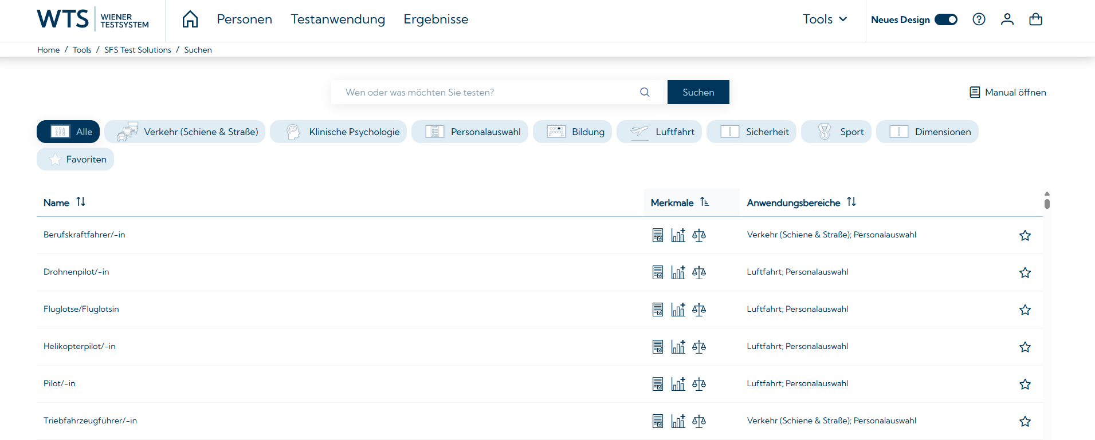The image size is (1095, 440).
Task: Click the balance scale icon for Fluglotse/Fluglotsin
Action: (x=698, y=310)
